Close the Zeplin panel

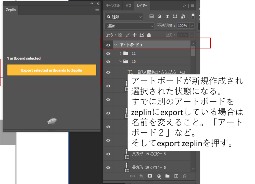[98, 3]
